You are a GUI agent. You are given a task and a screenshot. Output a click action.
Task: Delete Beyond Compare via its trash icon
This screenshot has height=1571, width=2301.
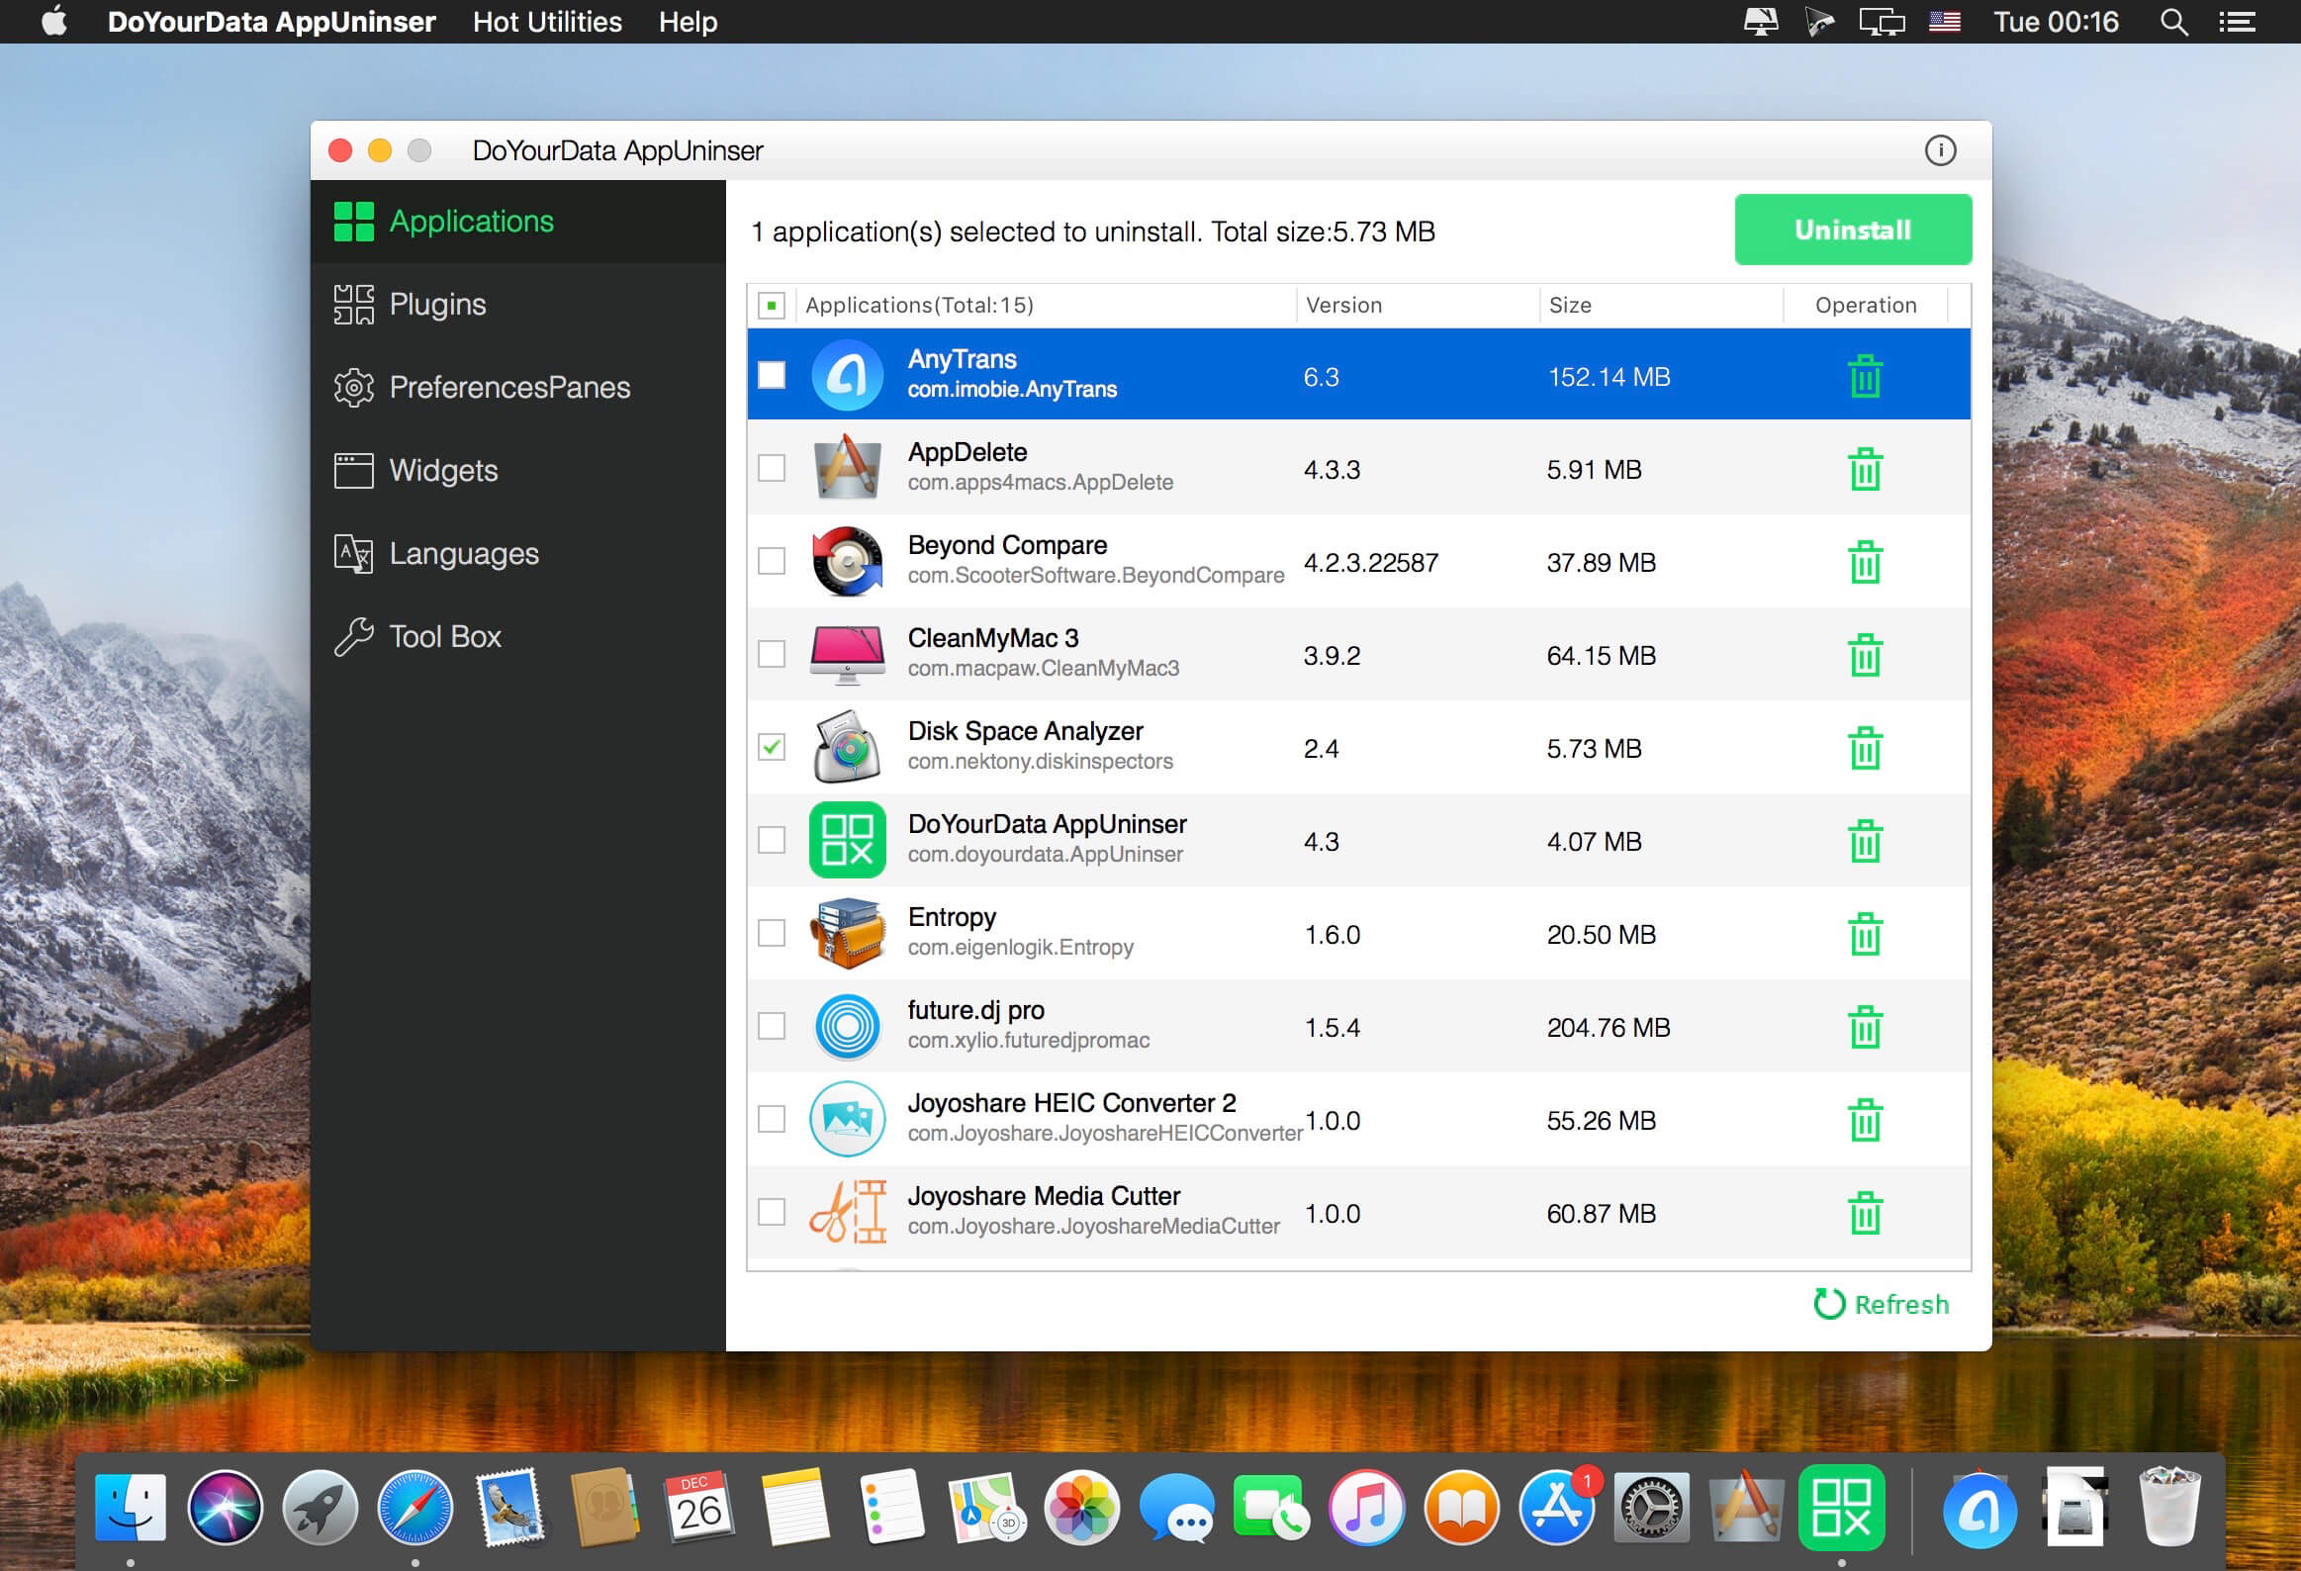pos(1865,562)
